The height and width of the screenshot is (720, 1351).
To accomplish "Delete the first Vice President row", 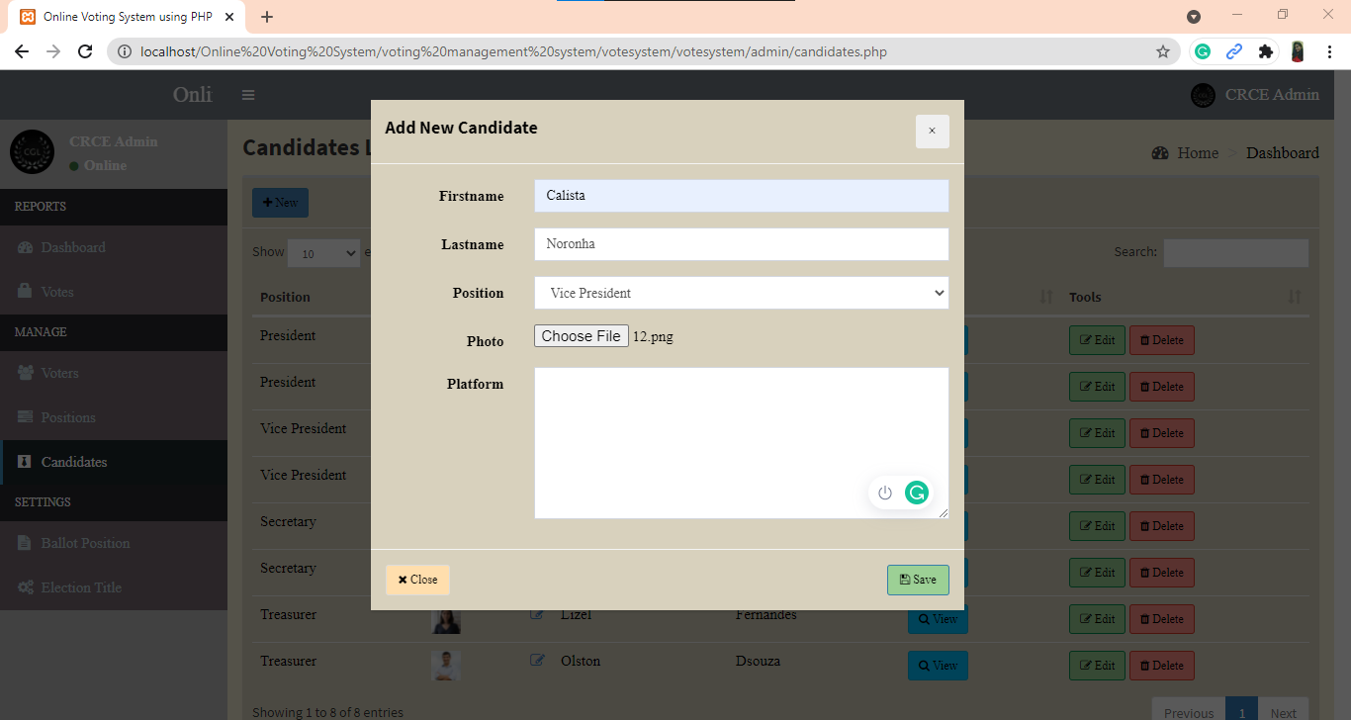I will pos(1162,433).
